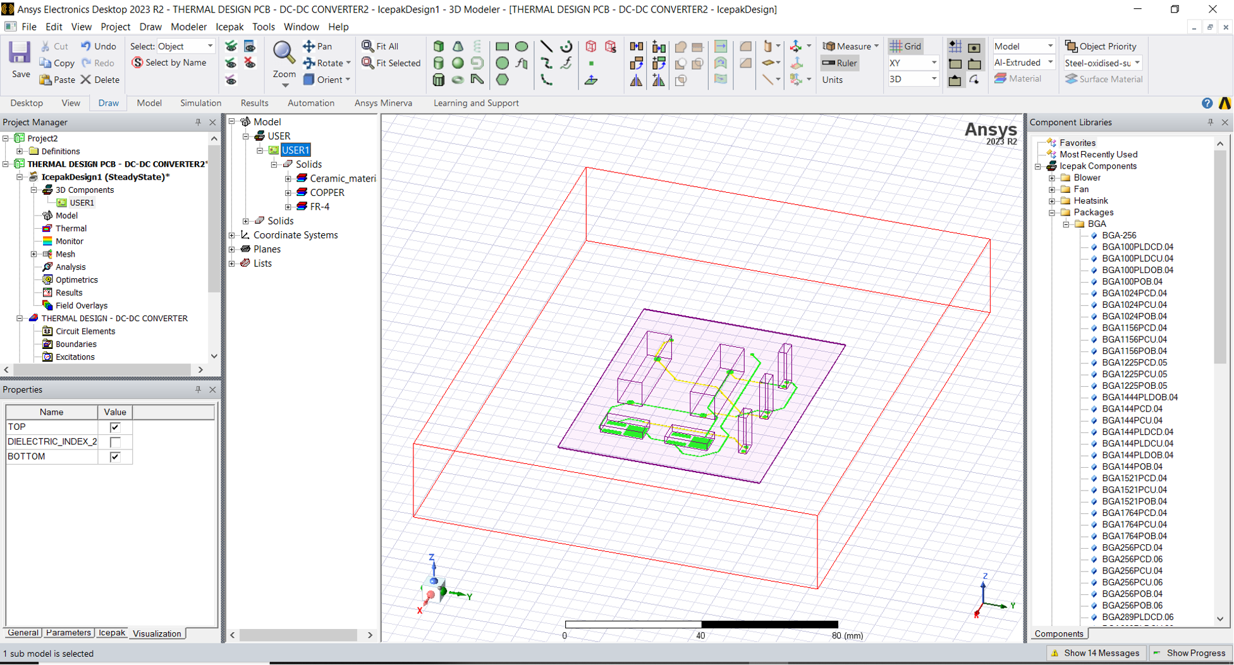Select BGA-256 in Component Libraries
Screen dimensions: 1234x665
pyautogui.click(x=1118, y=235)
